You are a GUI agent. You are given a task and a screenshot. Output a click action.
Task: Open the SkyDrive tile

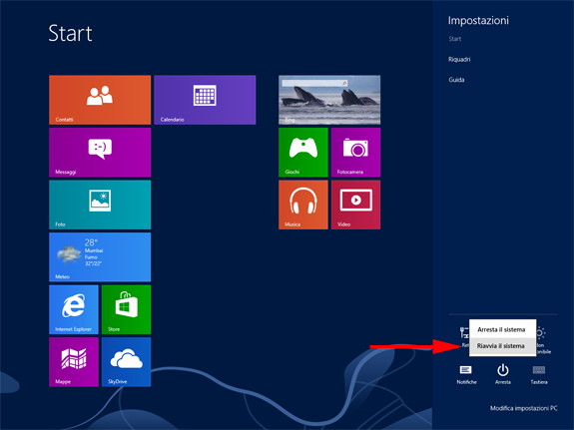(127, 362)
